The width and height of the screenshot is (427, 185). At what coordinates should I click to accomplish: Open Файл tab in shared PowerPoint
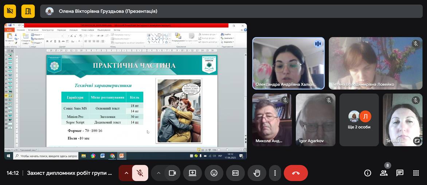9,30
